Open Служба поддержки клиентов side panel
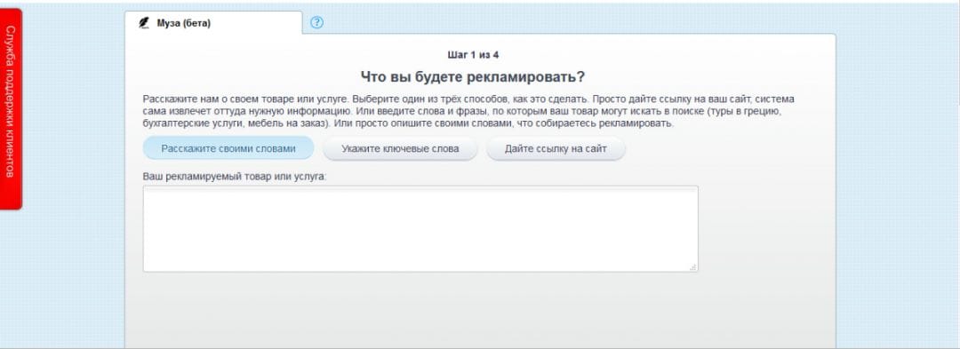This screenshot has height=349, width=960. (11, 109)
